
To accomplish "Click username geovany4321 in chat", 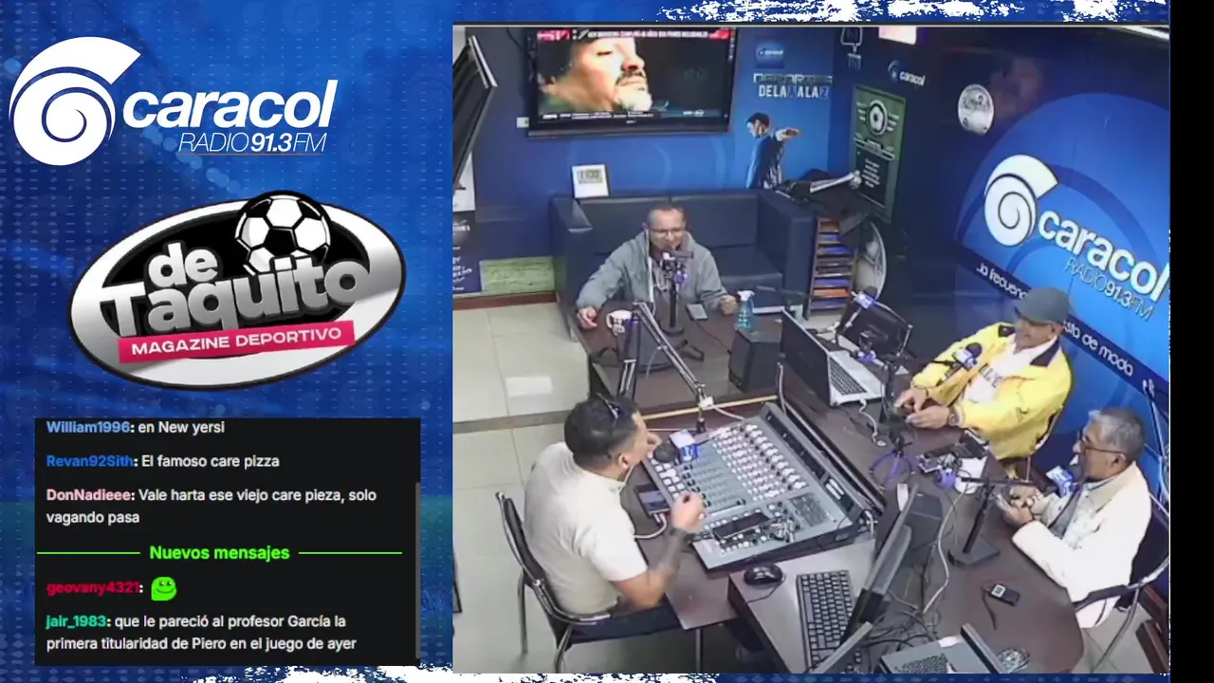I will point(93,588).
